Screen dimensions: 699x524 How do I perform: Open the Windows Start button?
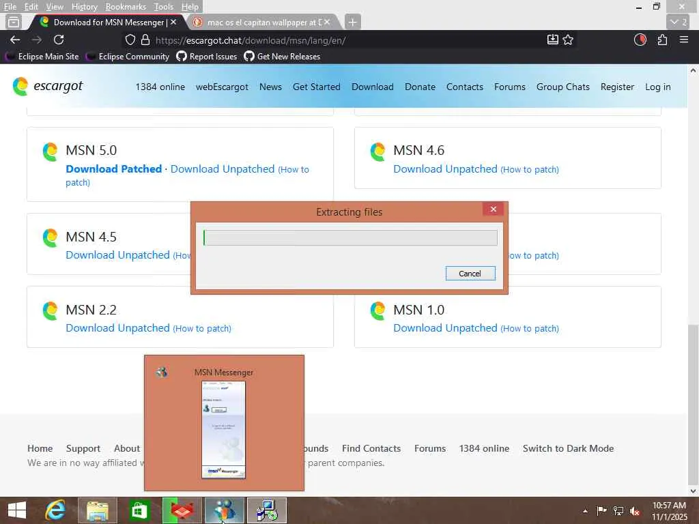tap(17, 510)
